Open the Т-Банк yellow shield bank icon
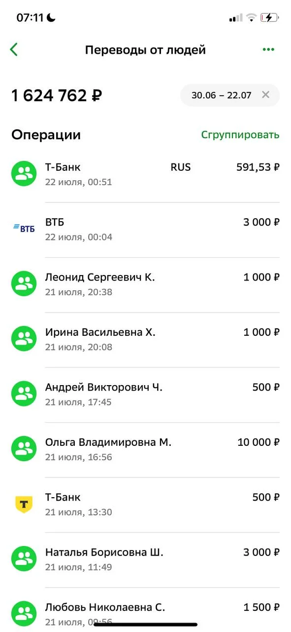The height and width of the screenshot is (632, 291). tap(23, 503)
